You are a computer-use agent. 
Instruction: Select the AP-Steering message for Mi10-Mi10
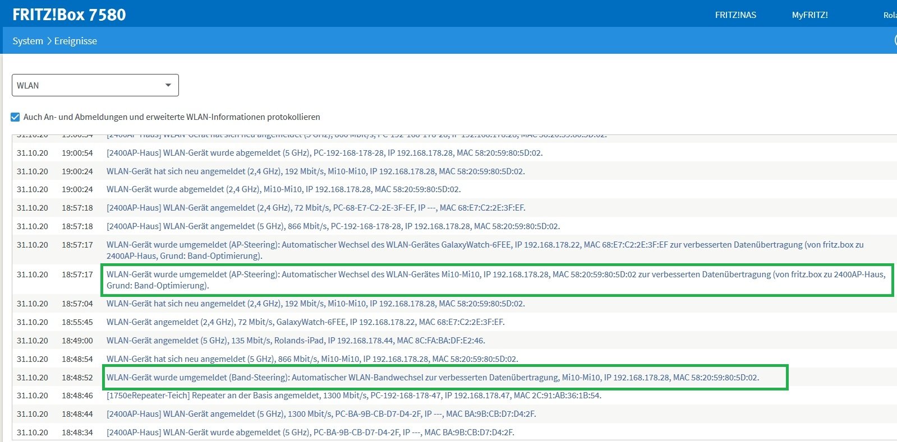[496, 280]
